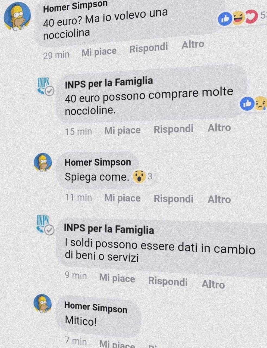Open 'Altro' menu on the 15 min reply
Viewport: 267px width, 348px height.
219,128
